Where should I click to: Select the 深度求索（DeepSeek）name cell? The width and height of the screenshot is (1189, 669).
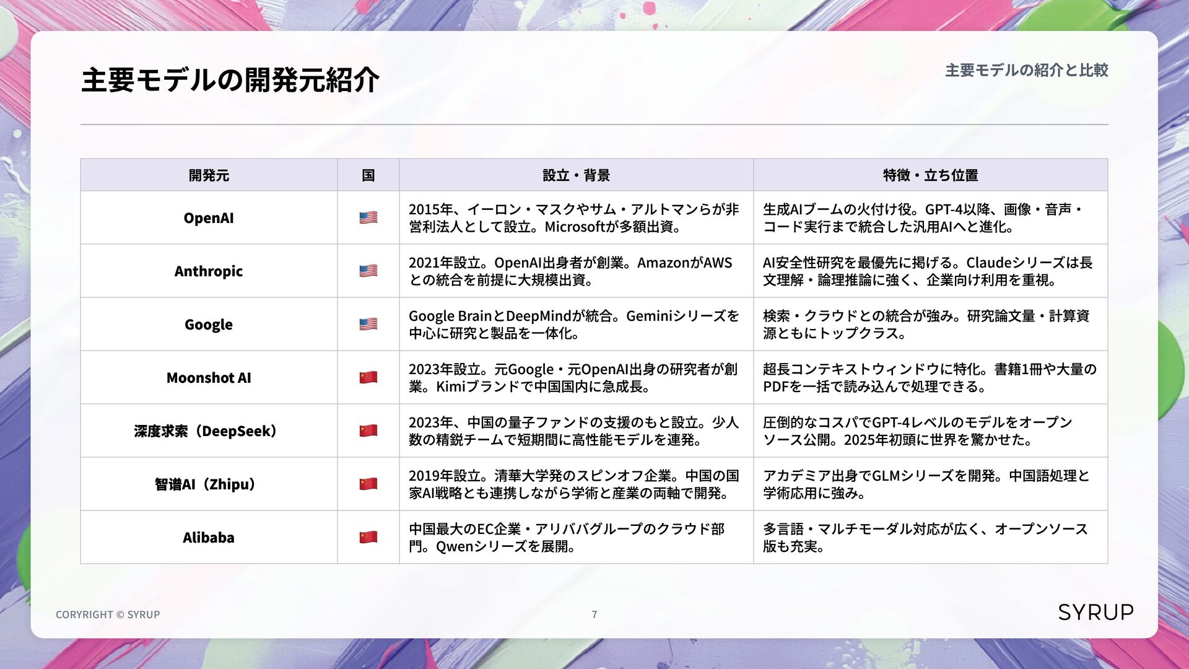click(209, 431)
